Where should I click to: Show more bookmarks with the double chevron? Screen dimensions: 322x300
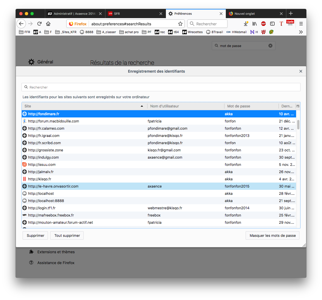pos(301,32)
